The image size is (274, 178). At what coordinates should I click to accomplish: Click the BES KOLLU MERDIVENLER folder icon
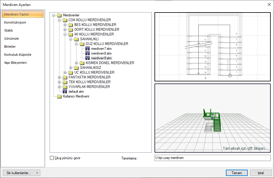(71, 25)
